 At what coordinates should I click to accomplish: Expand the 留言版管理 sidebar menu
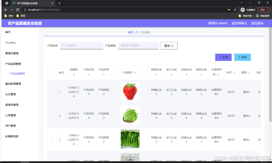[x=20, y=104]
